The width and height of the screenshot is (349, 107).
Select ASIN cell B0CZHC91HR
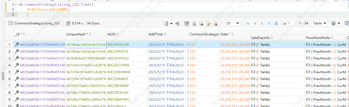tap(127, 44)
